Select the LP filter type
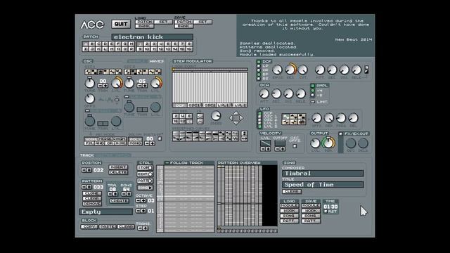The image size is (450, 253). point(259,65)
